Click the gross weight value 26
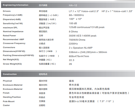Screen dimensions: 135x107 [70, 64]
